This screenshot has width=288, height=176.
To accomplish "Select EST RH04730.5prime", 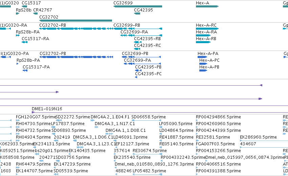I will (33, 124).
